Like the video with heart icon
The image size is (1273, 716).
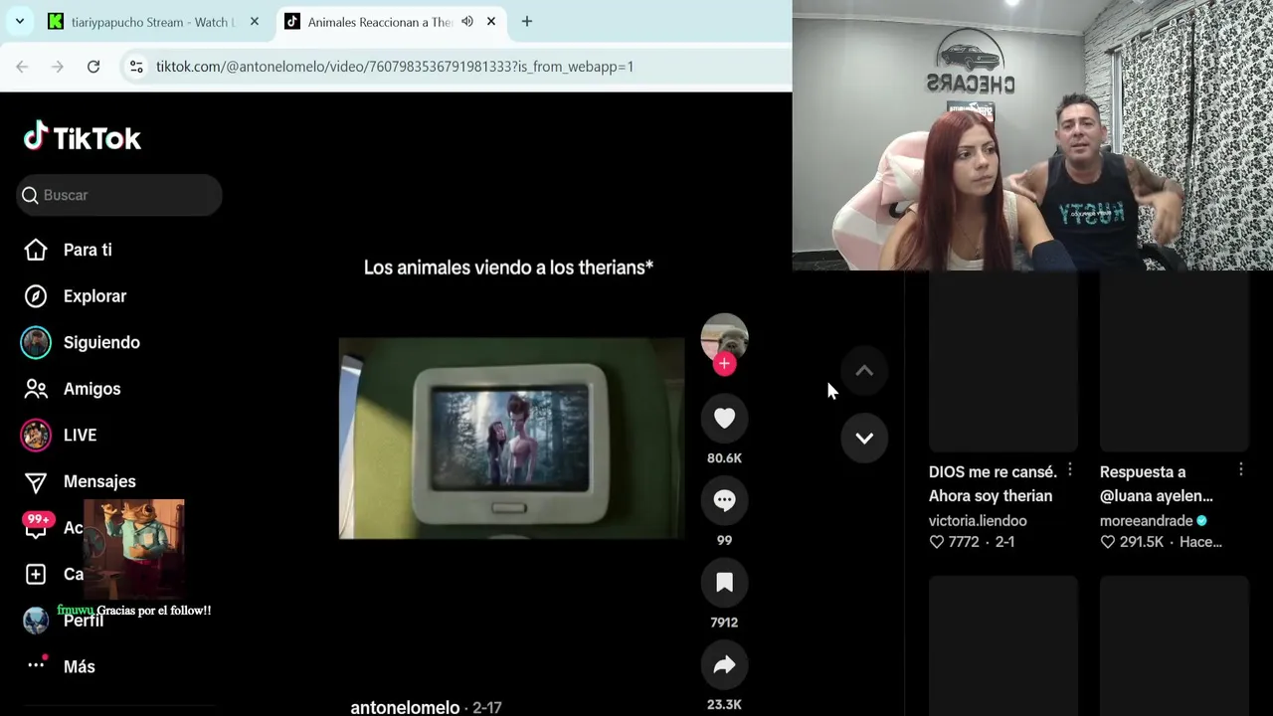coord(724,419)
